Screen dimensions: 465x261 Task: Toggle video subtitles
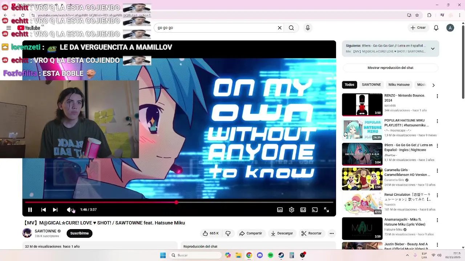(x=280, y=210)
